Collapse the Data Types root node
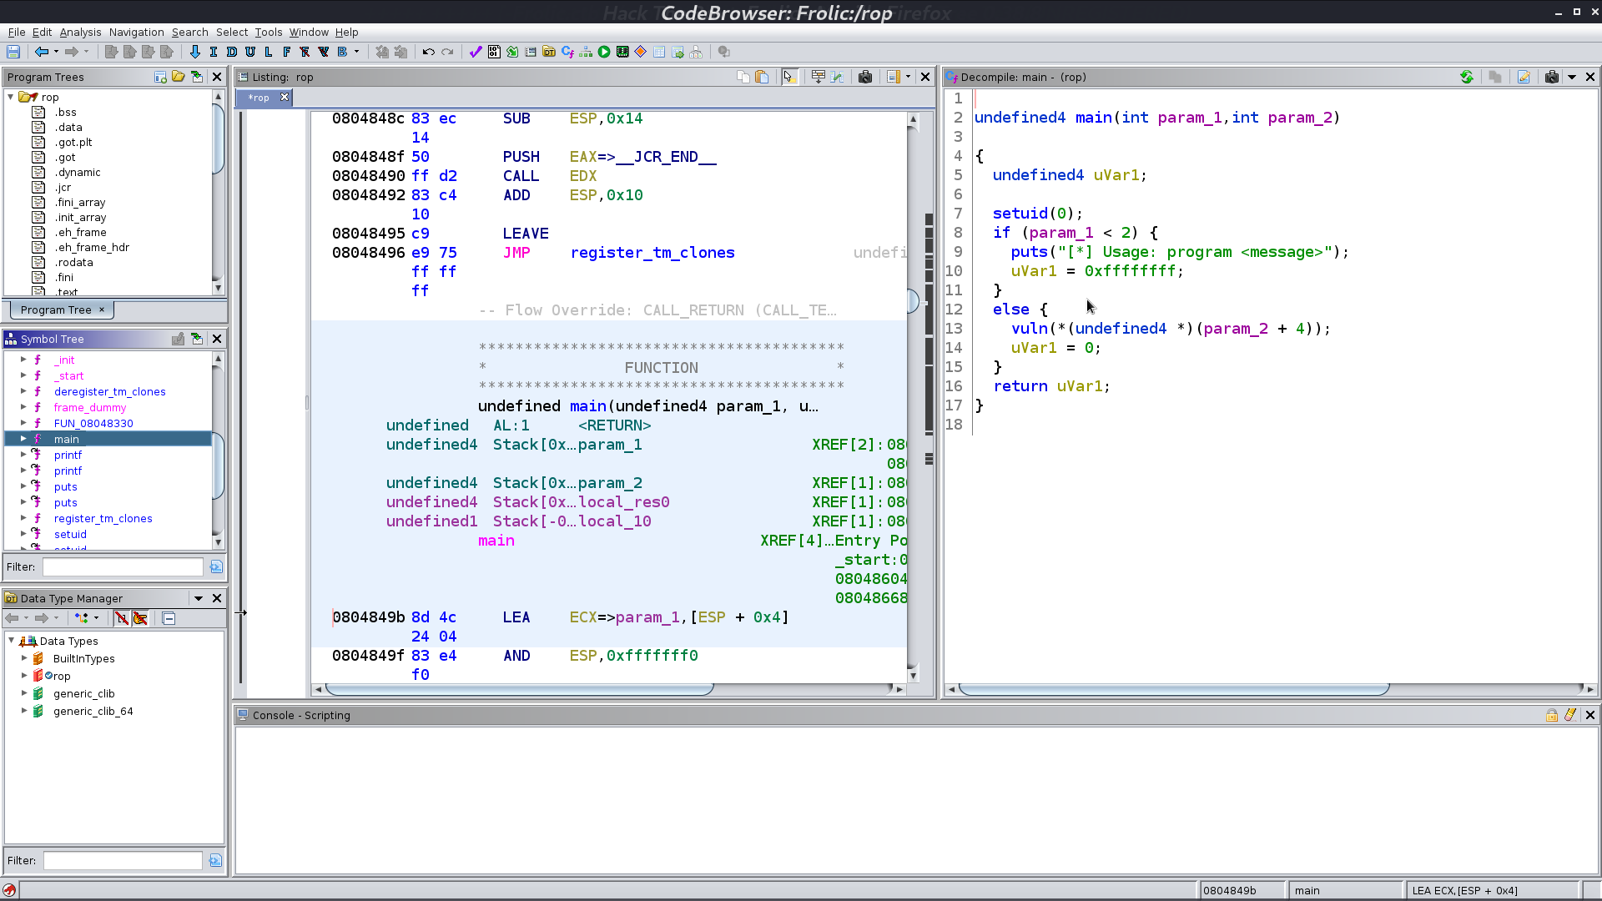1602x901 pixels. coord(11,641)
